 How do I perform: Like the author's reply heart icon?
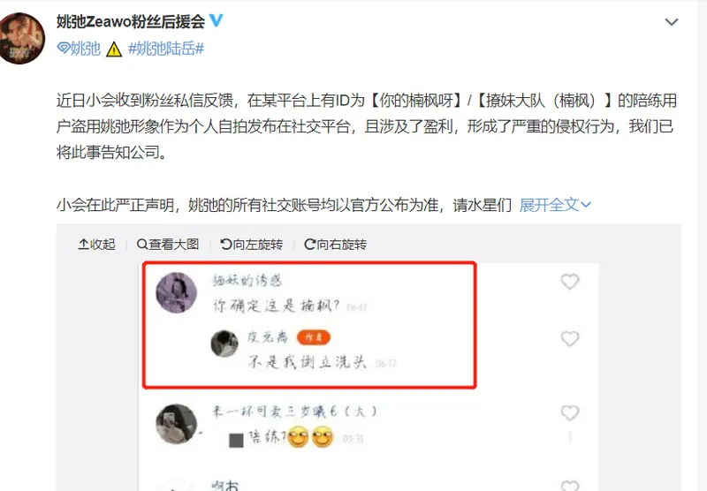click(570, 338)
